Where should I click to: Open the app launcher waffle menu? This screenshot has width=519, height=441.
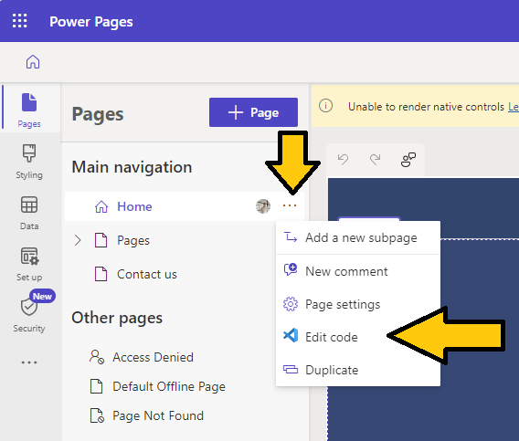[19, 20]
